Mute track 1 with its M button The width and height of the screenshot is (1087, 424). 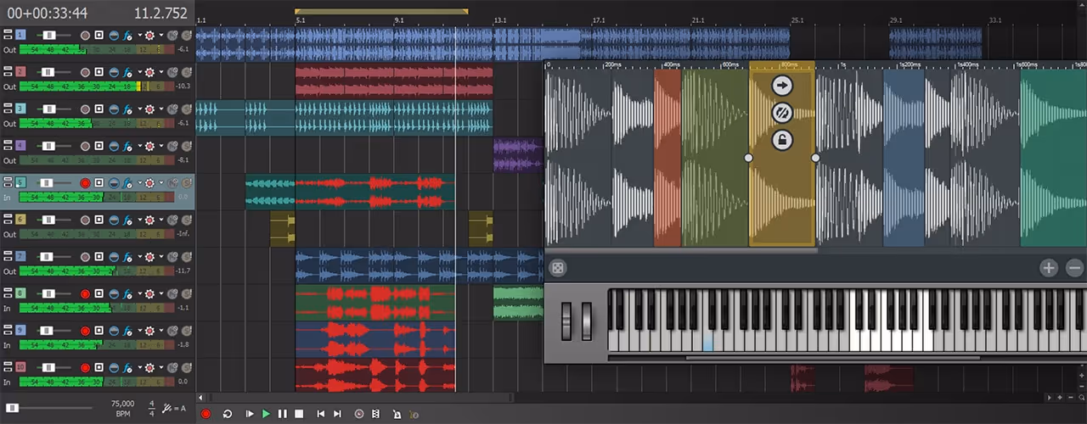point(172,35)
